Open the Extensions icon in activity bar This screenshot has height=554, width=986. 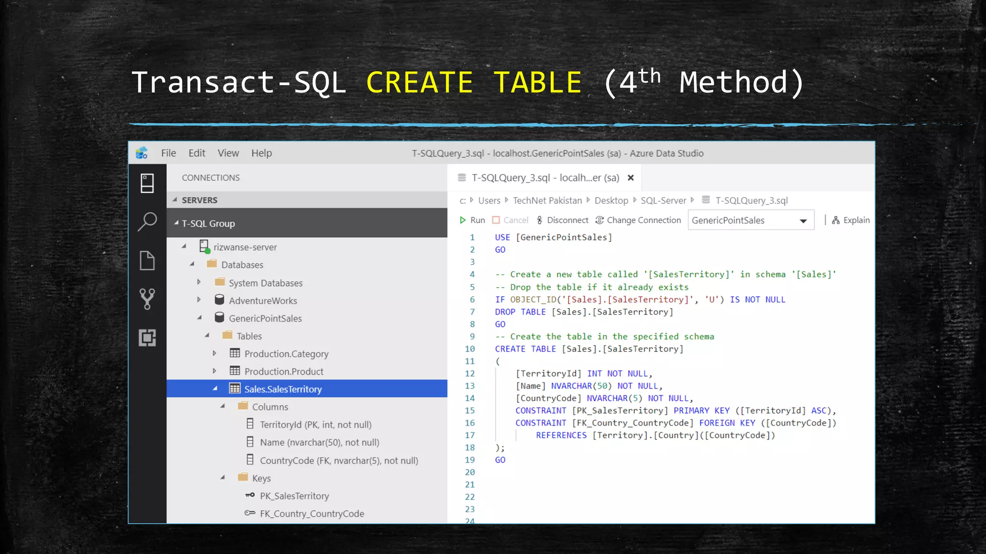(x=147, y=338)
